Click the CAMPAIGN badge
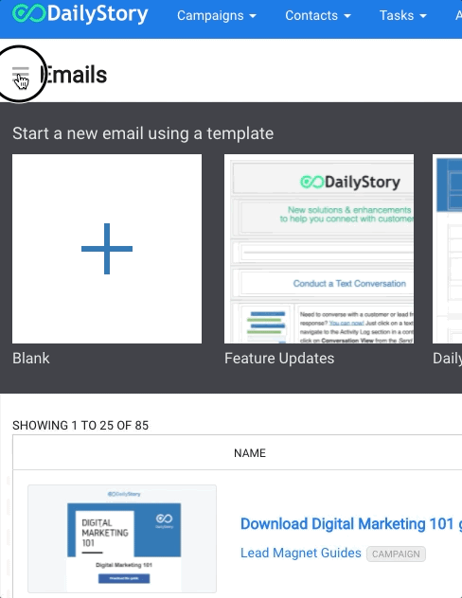 point(396,554)
